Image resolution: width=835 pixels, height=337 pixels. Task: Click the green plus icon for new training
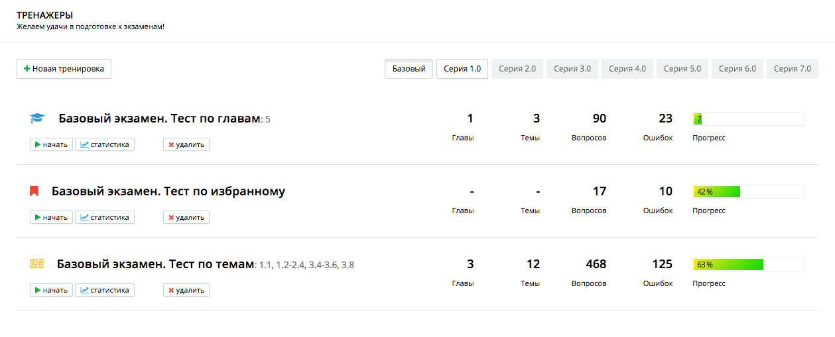click(x=27, y=69)
